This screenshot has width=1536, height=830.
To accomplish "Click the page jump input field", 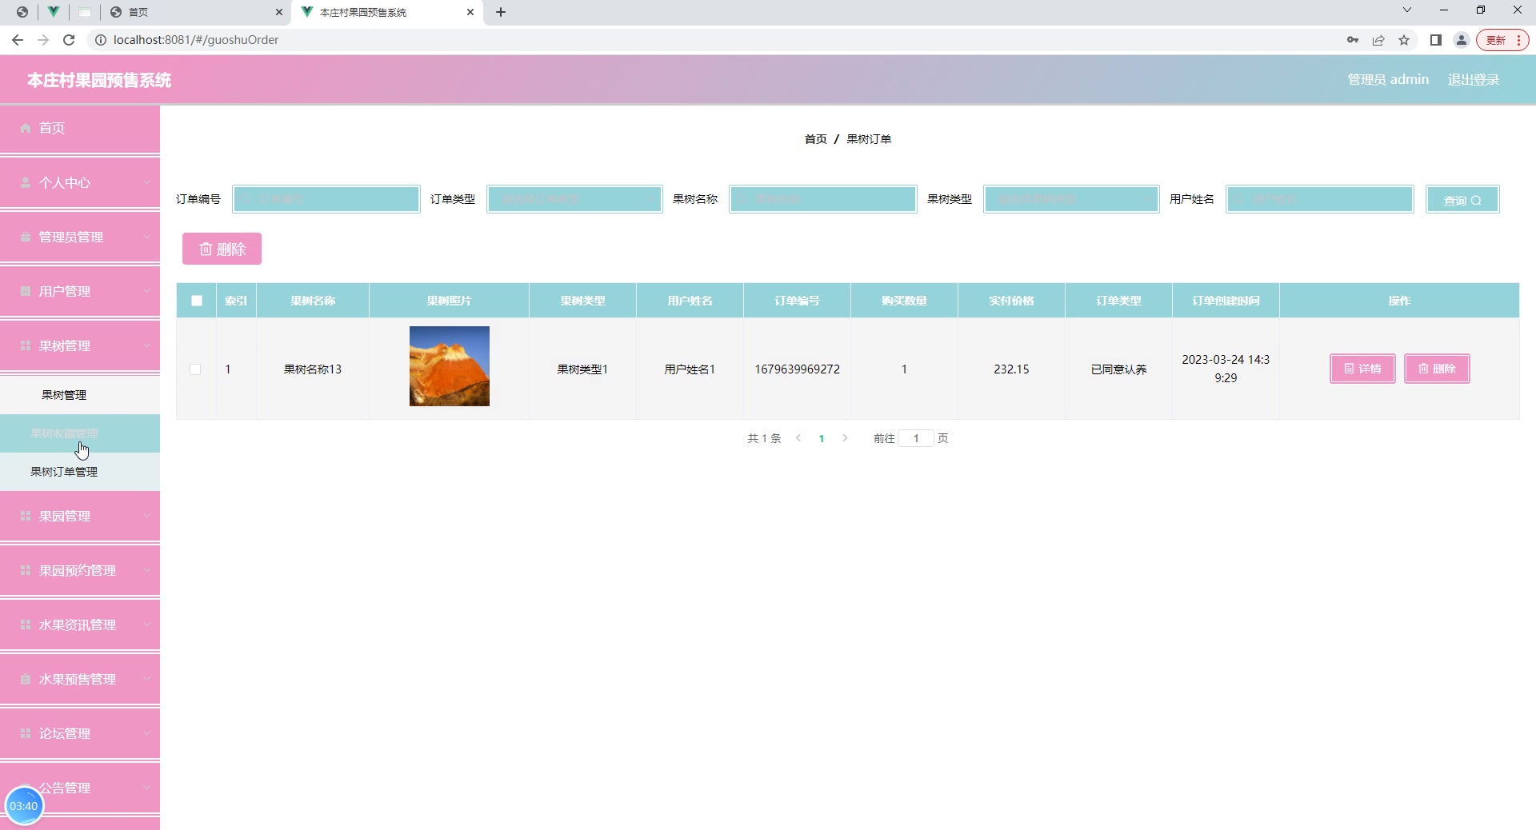I will tap(916, 438).
